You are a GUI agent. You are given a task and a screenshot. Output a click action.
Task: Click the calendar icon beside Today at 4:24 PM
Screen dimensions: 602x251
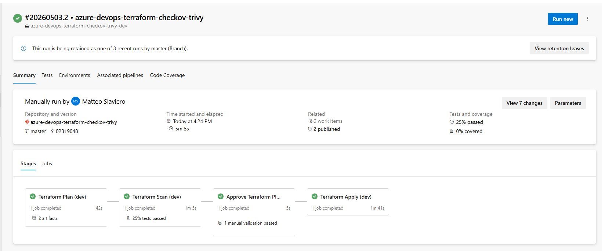click(x=169, y=121)
